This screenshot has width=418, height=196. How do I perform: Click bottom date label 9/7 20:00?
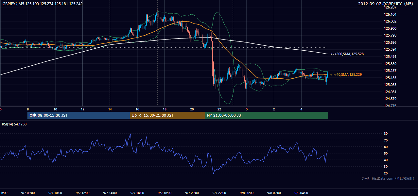192,193
